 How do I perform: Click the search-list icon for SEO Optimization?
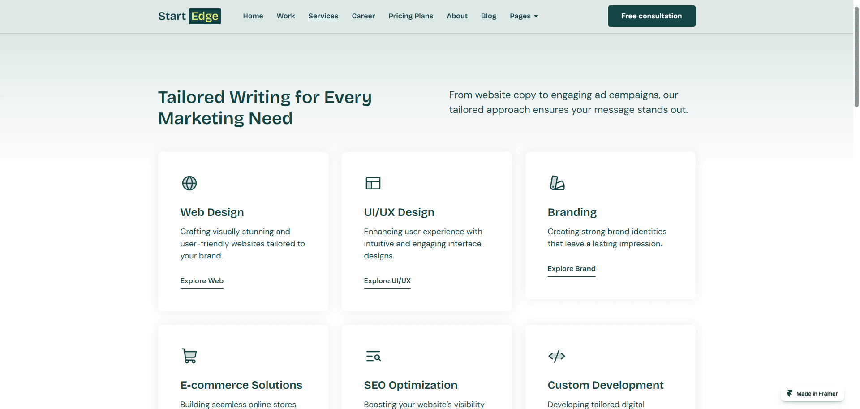[373, 356]
